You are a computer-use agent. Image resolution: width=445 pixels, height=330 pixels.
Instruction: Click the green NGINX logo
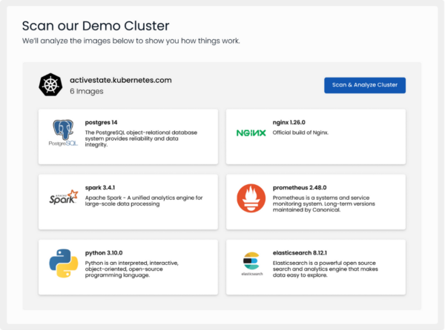tap(250, 133)
